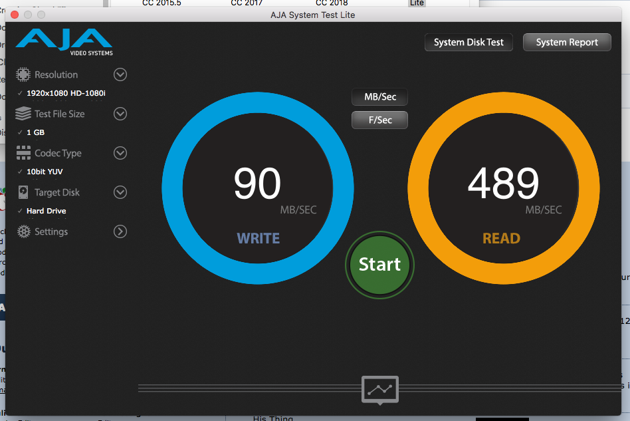The width and height of the screenshot is (630, 421).
Task: Click the READ label
Action: pos(502,239)
